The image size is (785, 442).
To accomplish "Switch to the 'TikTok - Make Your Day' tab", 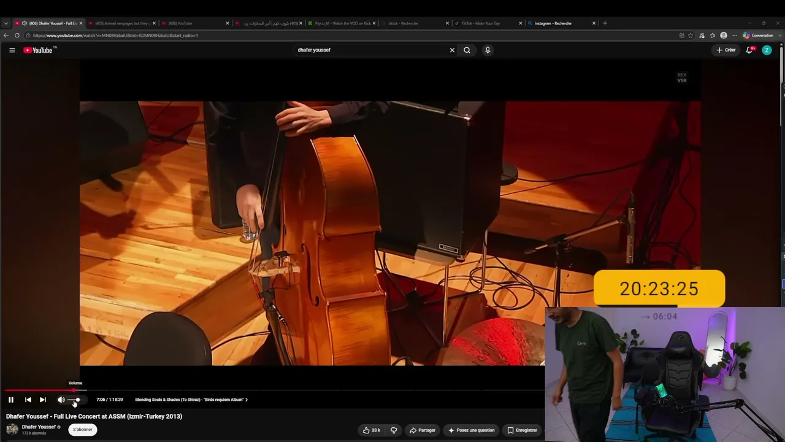I will click(x=488, y=23).
